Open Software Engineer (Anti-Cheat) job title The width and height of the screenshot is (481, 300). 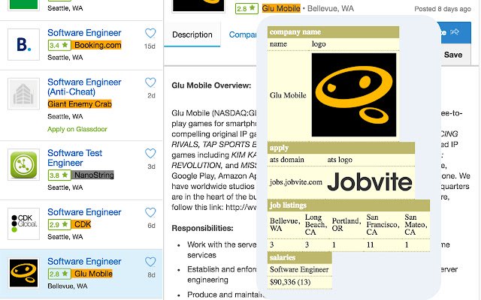pyautogui.click(x=84, y=87)
